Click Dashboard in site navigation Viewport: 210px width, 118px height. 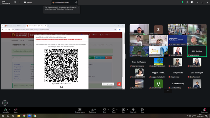[x=14, y=40]
